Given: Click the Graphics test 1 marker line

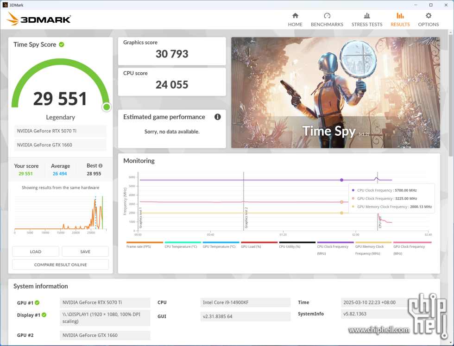Looking at the screenshot, I should click(138, 201).
